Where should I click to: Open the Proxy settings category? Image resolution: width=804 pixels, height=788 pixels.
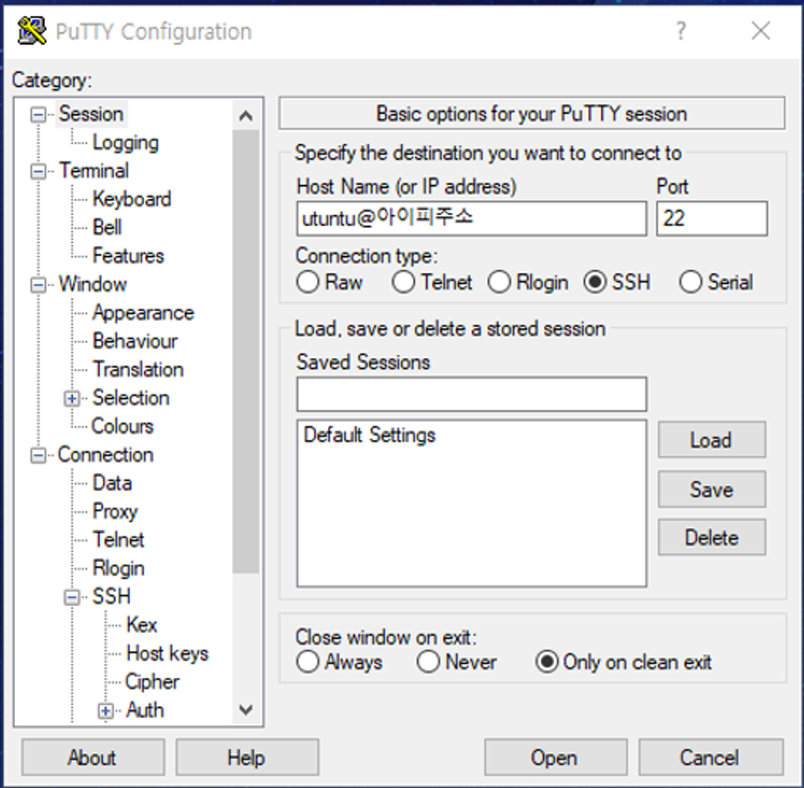115,511
